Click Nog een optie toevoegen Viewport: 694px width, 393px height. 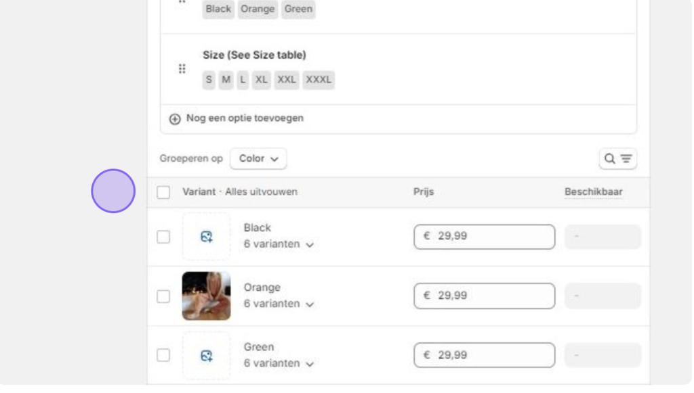click(245, 118)
